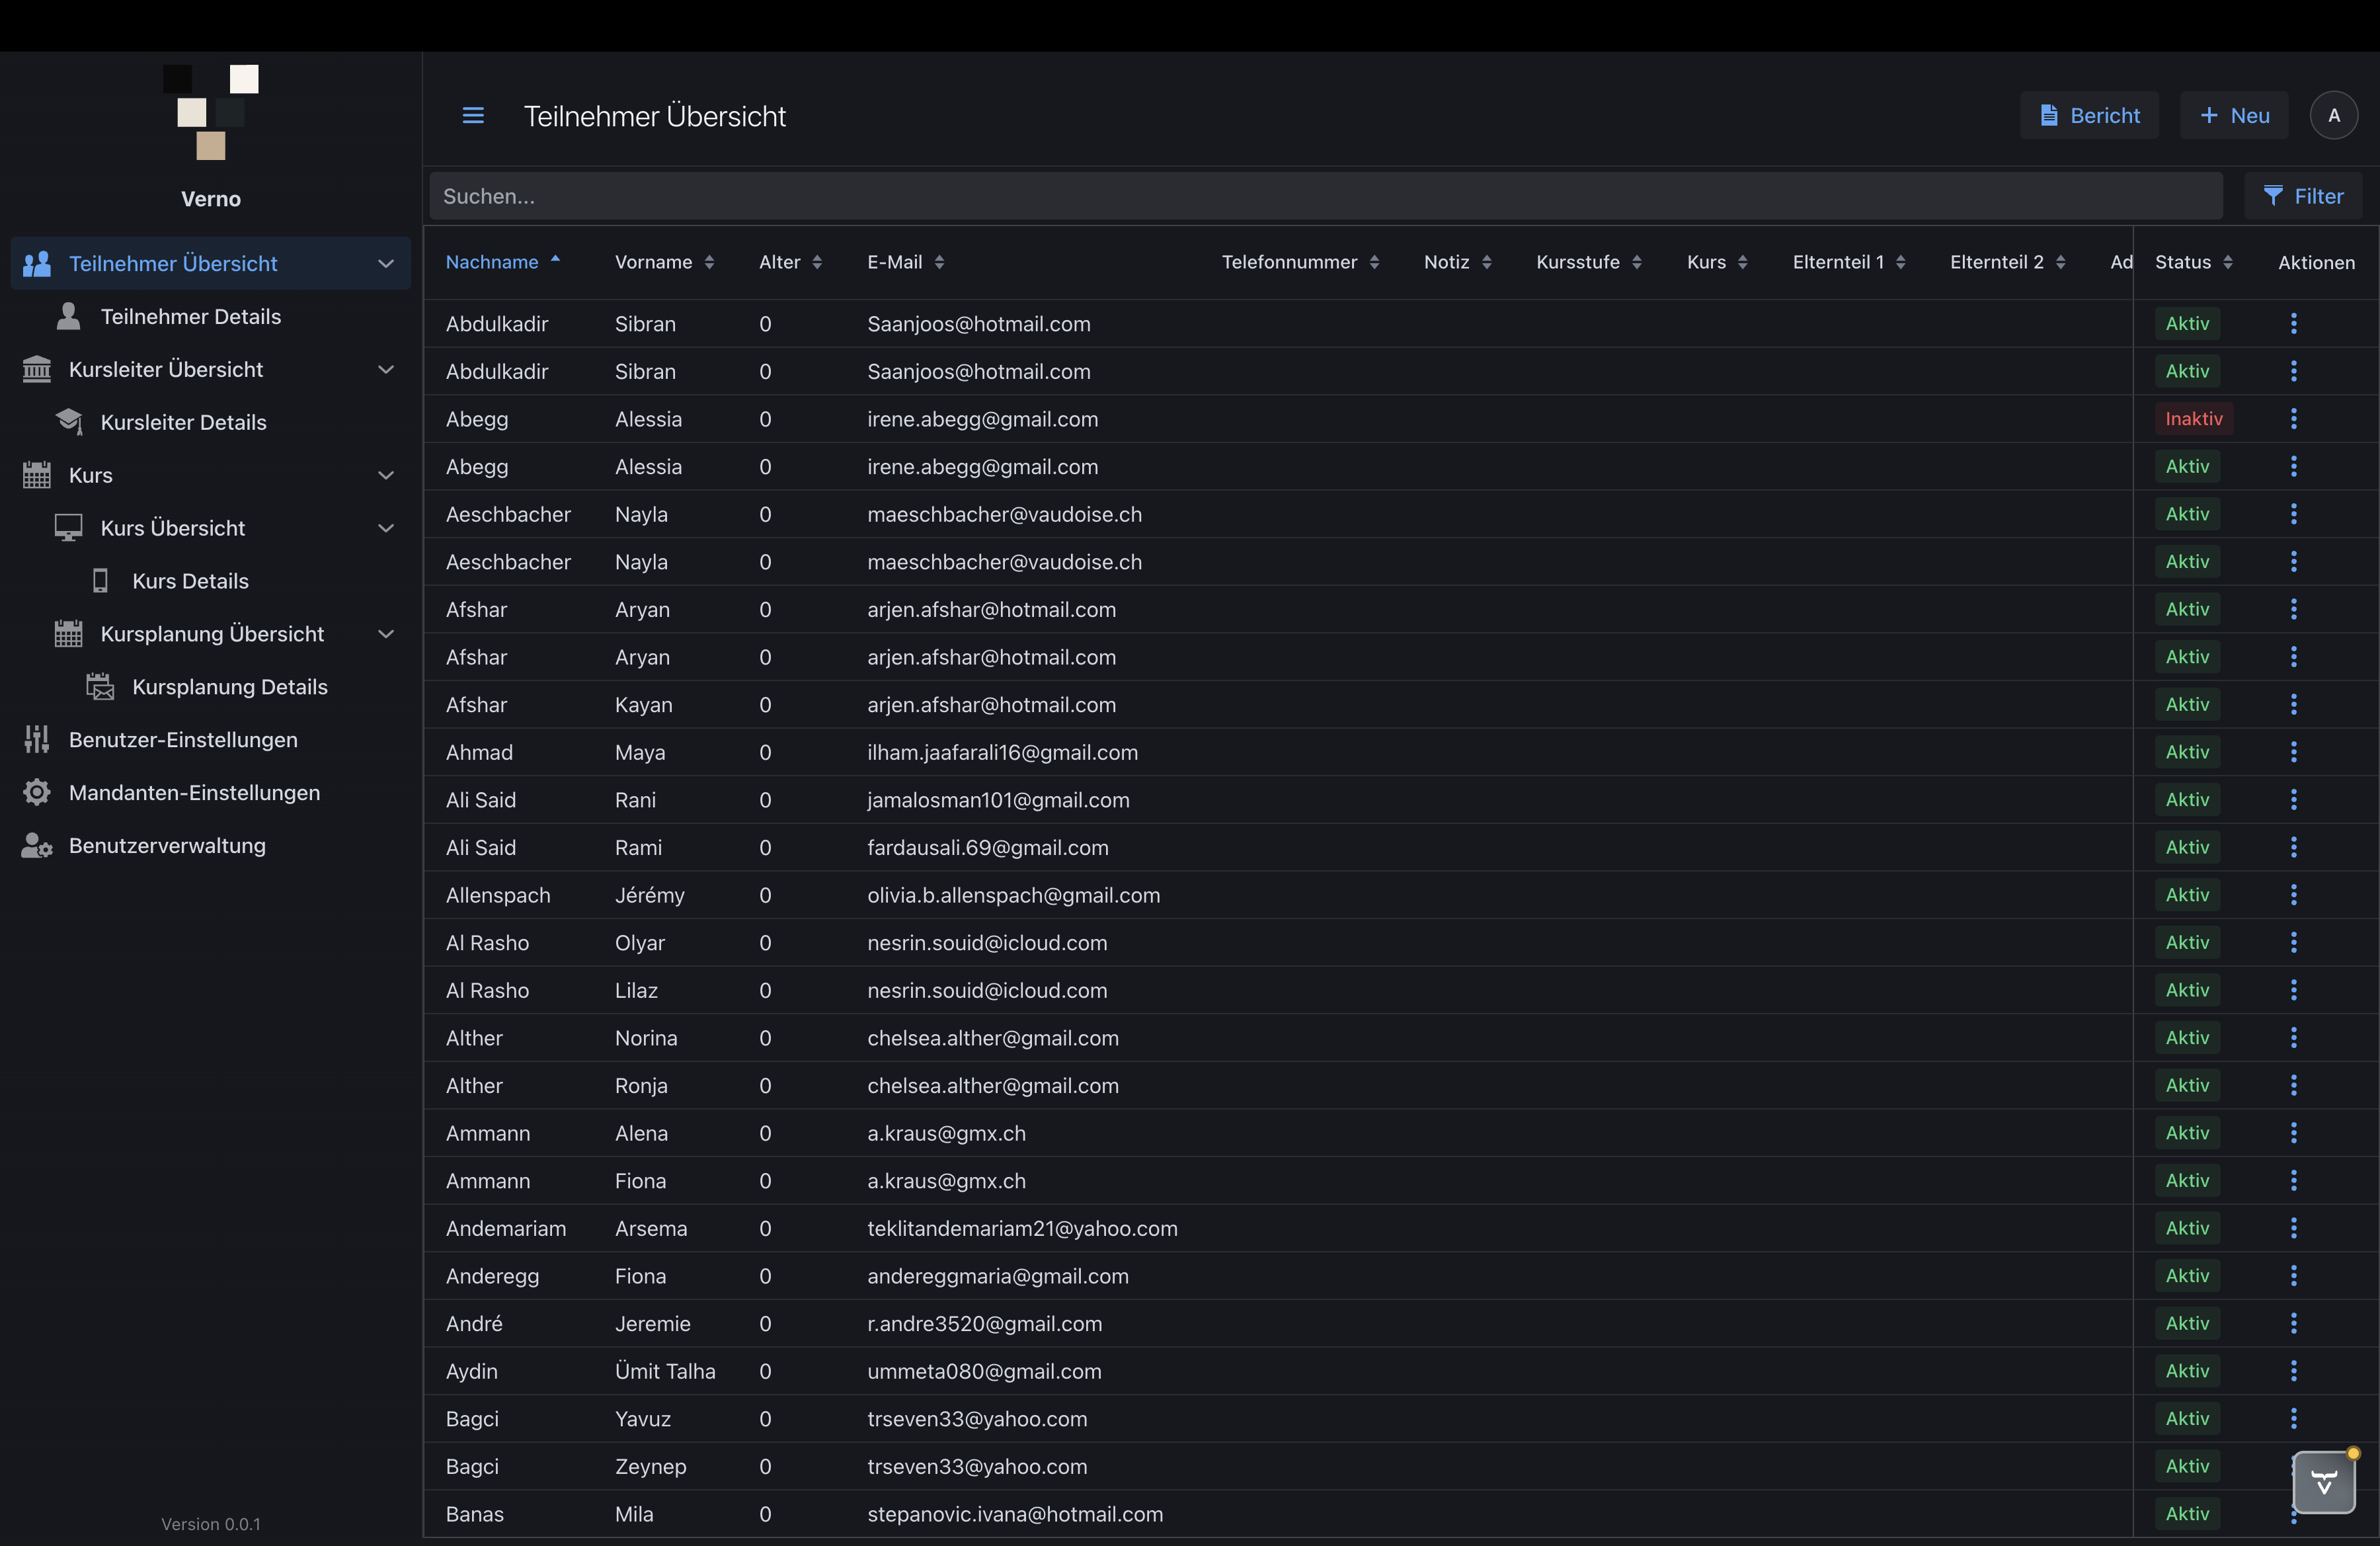The image size is (2380, 1546).
Task: Click email stepanovic.ivana@hotmail.com
Action: [1015, 1514]
